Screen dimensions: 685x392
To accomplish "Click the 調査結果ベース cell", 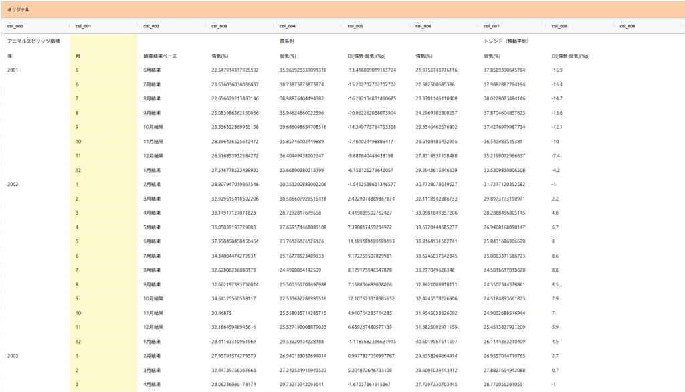I will [161, 56].
